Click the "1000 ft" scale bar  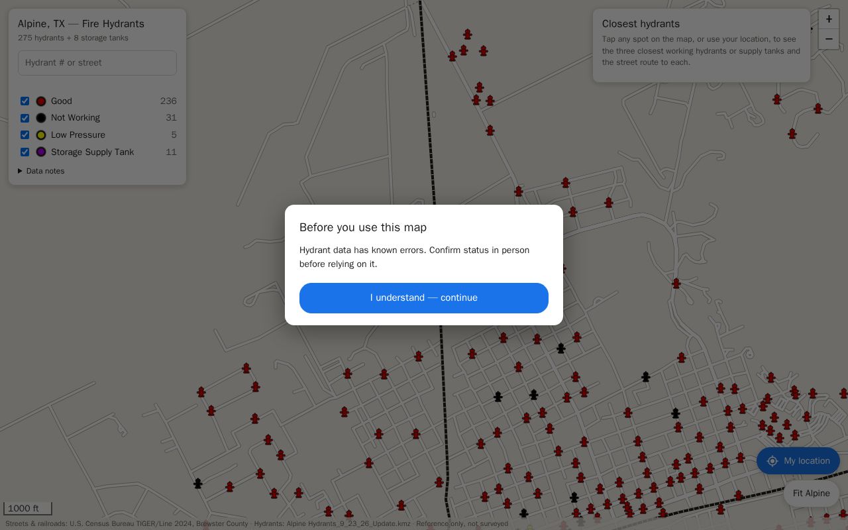point(28,509)
